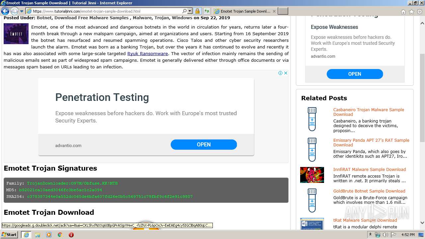Open the recent pages dropdown arrow
Viewport: 425px width, 239px height.
point(22,11)
